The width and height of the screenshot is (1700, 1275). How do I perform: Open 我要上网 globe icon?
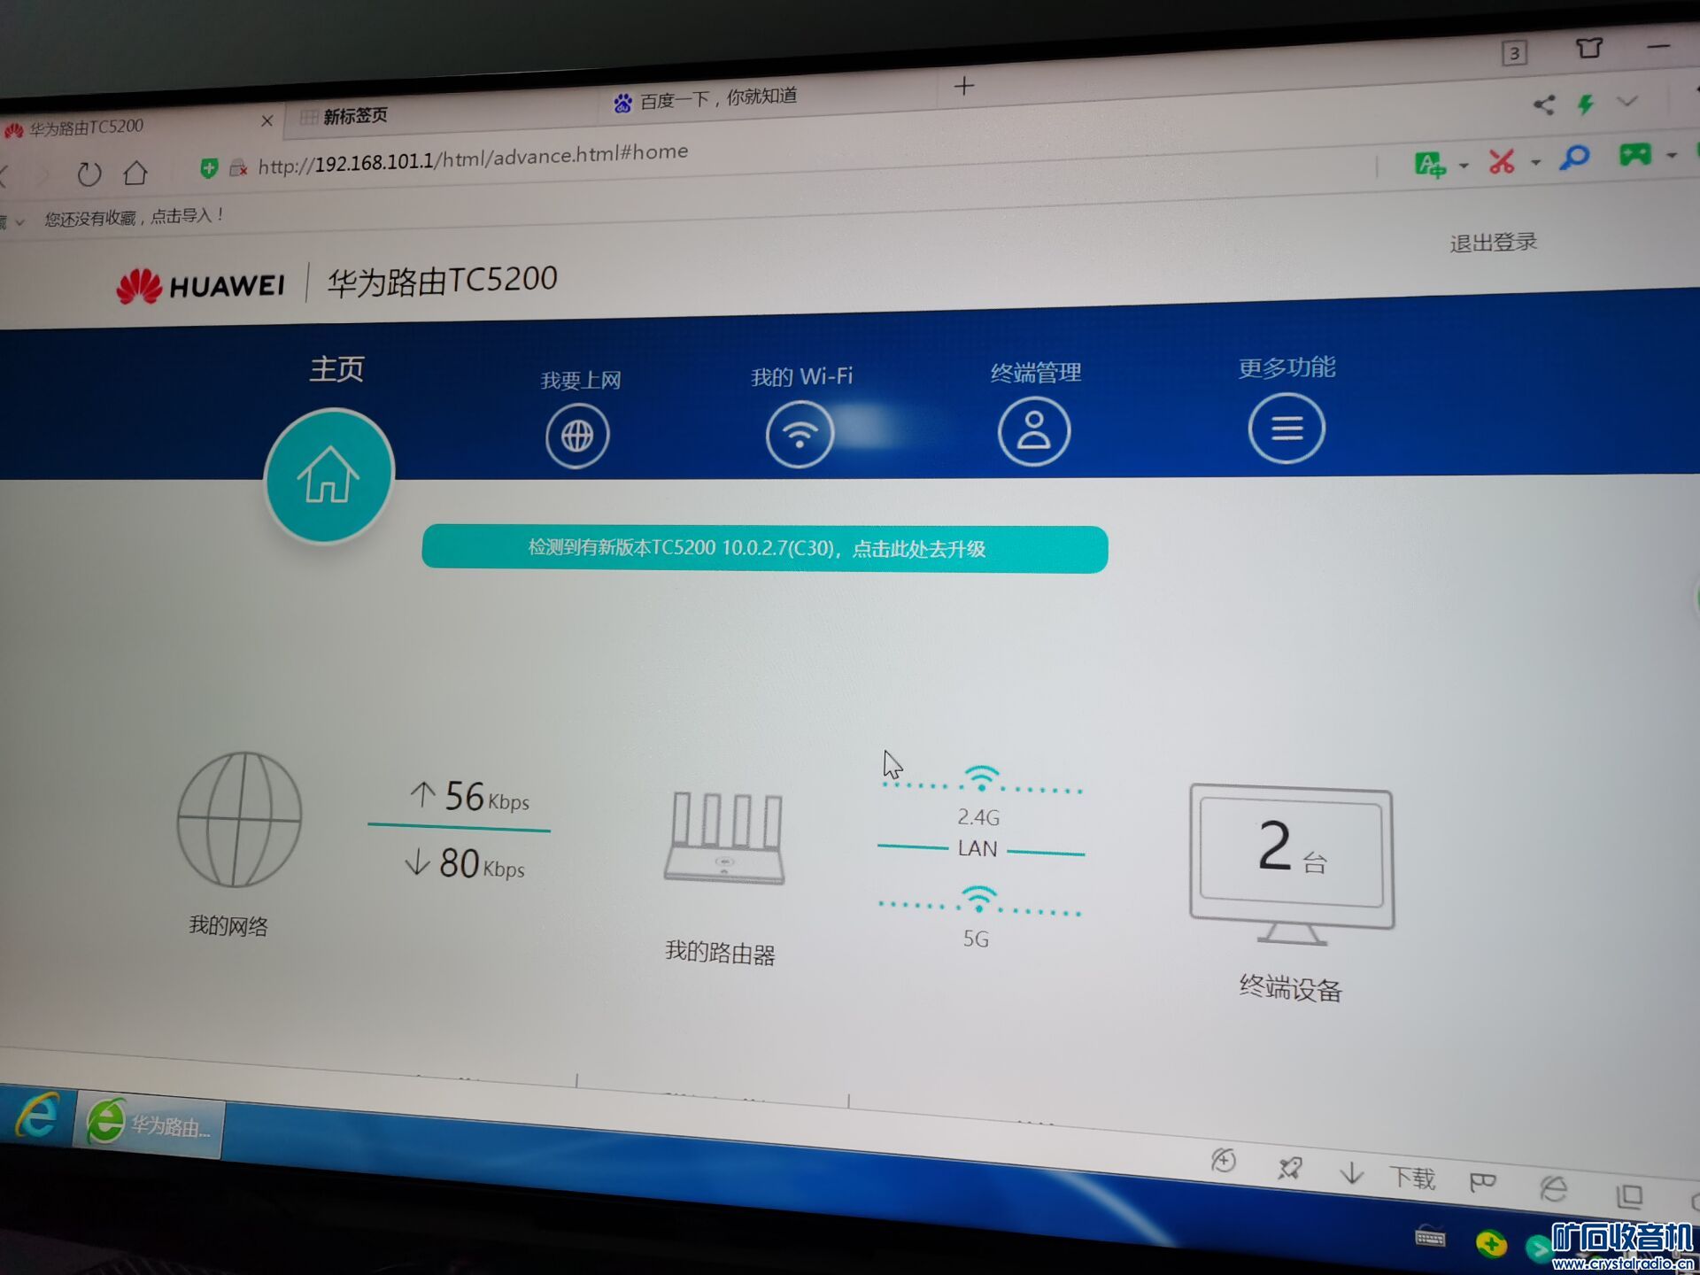(x=577, y=436)
